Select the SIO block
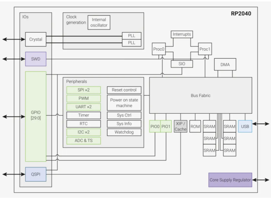Viewport: 271px width, 198px height. [x=182, y=64]
